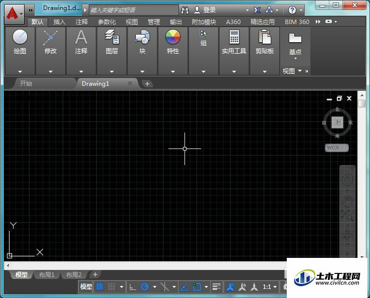Toggle isometric drafting crossed lines icon
The width and height of the screenshot is (370, 298).
pos(164,287)
